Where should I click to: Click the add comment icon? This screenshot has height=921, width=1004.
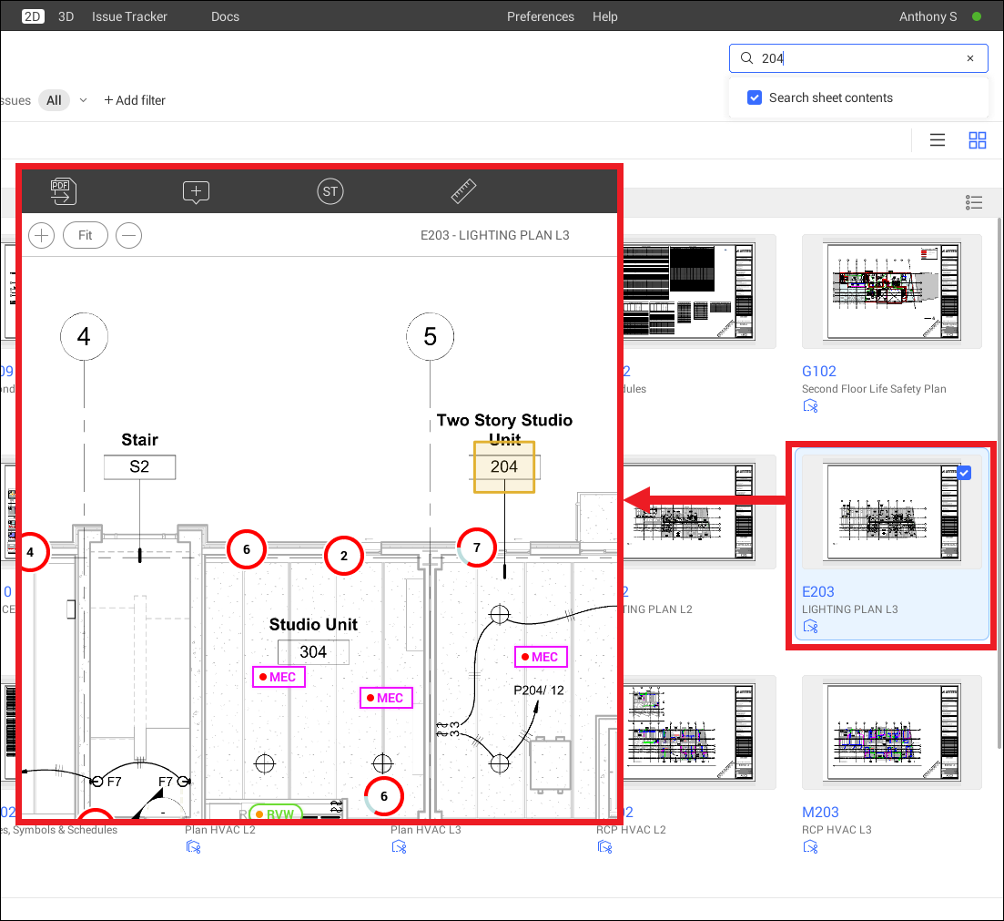(x=196, y=191)
